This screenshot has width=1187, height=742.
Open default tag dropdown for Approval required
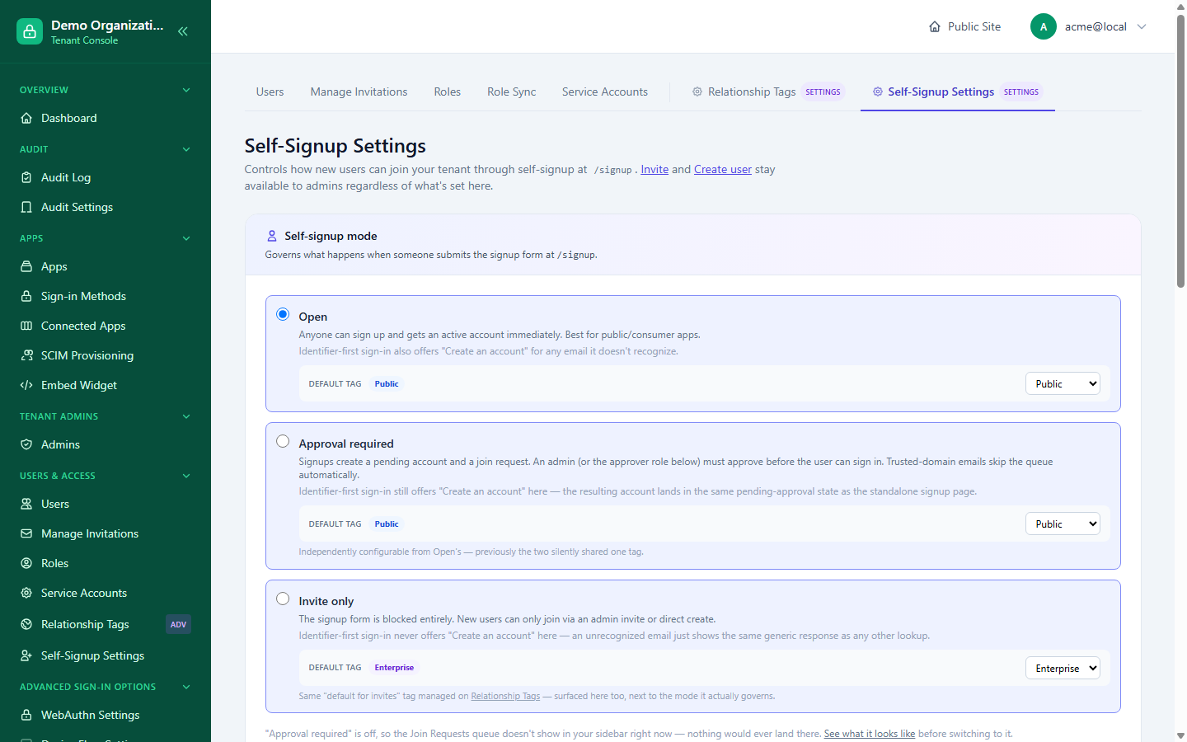point(1063,524)
